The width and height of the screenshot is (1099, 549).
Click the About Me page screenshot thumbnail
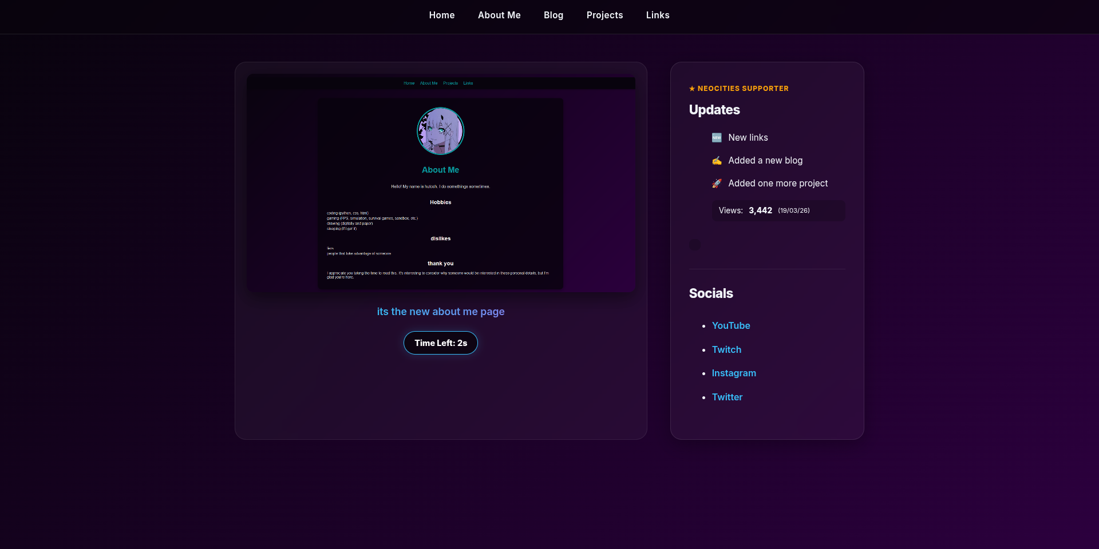click(441, 183)
